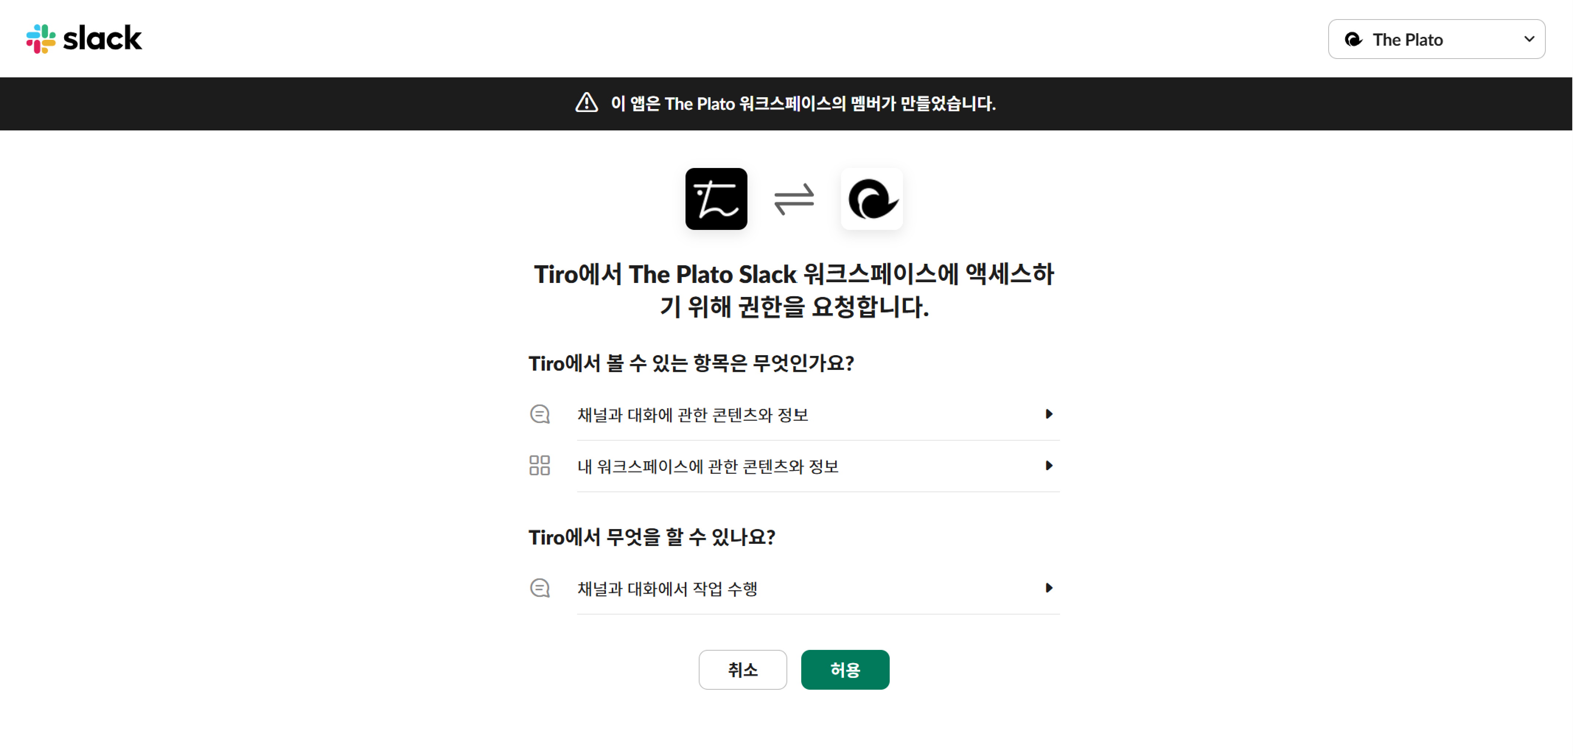The image size is (1573, 756).
Task: Click the Slack logo icon
Action: coord(41,39)
